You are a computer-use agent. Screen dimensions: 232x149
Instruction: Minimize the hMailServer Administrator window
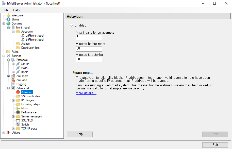tap(203, 3)
